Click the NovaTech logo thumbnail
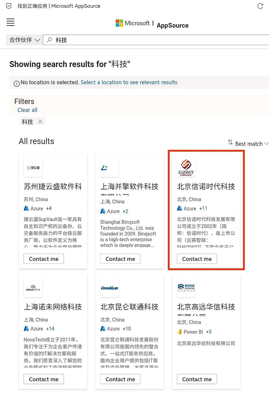This screenshot has height=393, width=269. click(33, 288)
